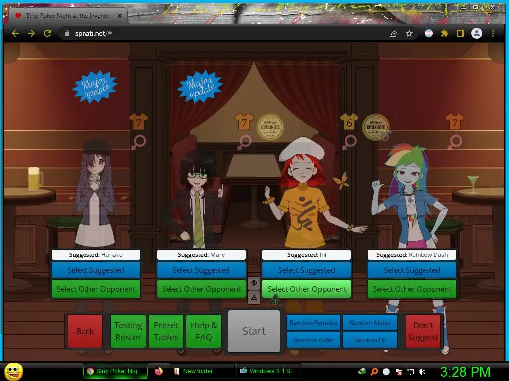Click Random Fill button
The height and width of the screenshot is (381, 509).
pos(370,340)
